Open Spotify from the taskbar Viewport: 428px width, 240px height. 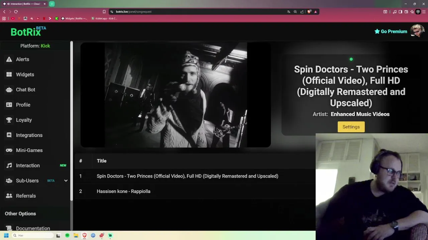pos(67,235)
